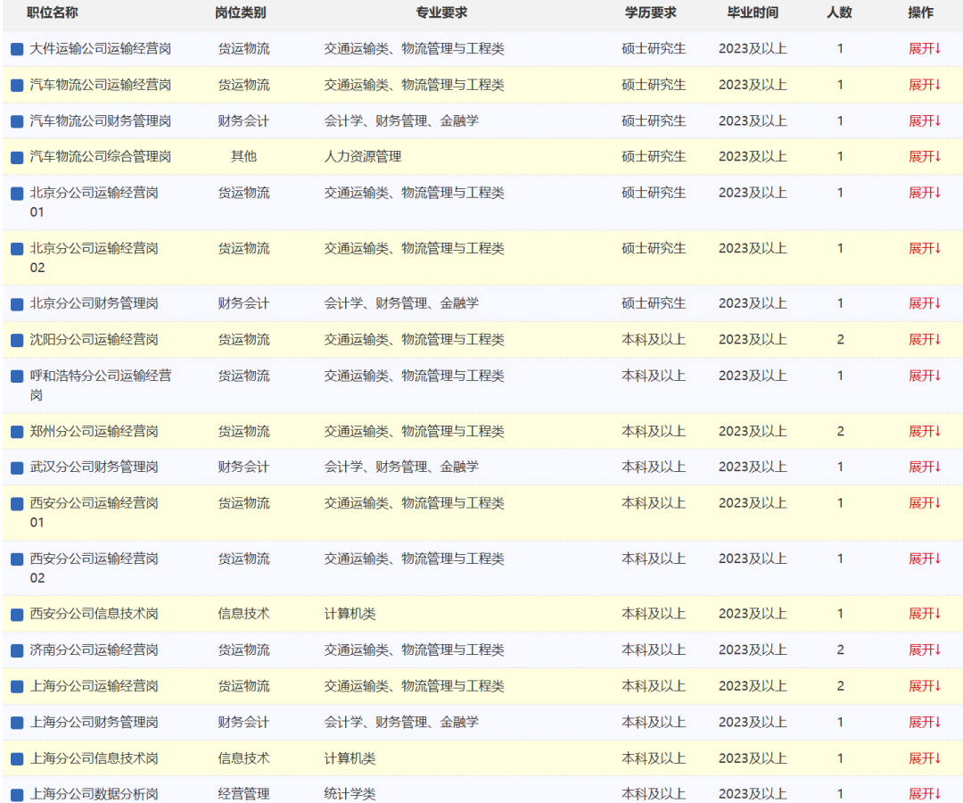
Task: Open the 沈阳分公司运输经营岗 position title
Action: 94,340
